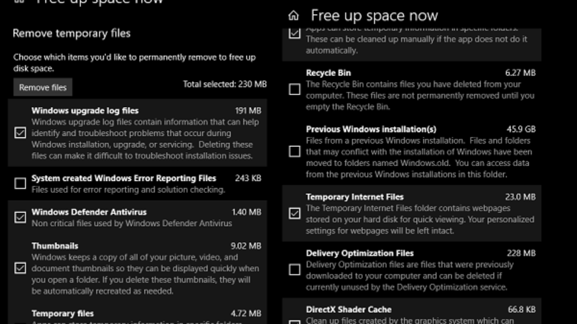Click the DirectX Shader Cache title
Image resolution: width=577 pixels, height=324 pixels.
point(349,310)
